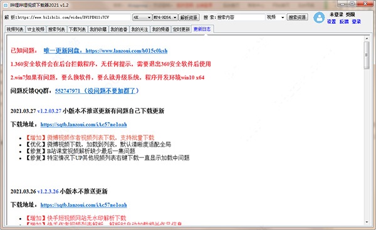Click the 特定情况下UP其他视频列表 fix entry

[107, 158]
